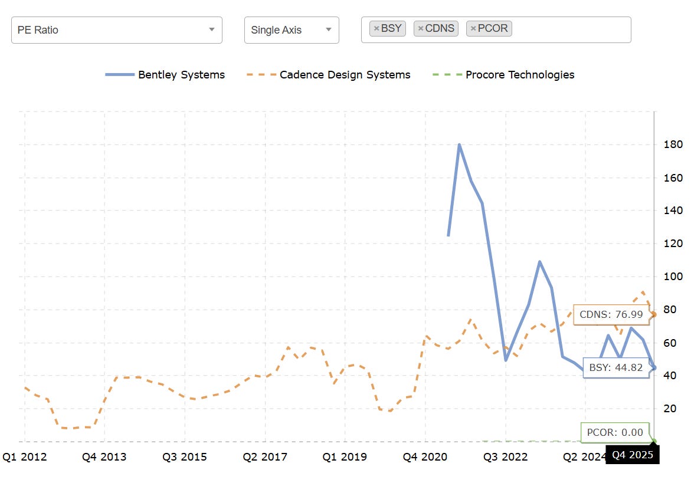Click the Q4 2025 axis tooltip
The height and width of the screenshot is (483, 691).
(x=633, y=455)
